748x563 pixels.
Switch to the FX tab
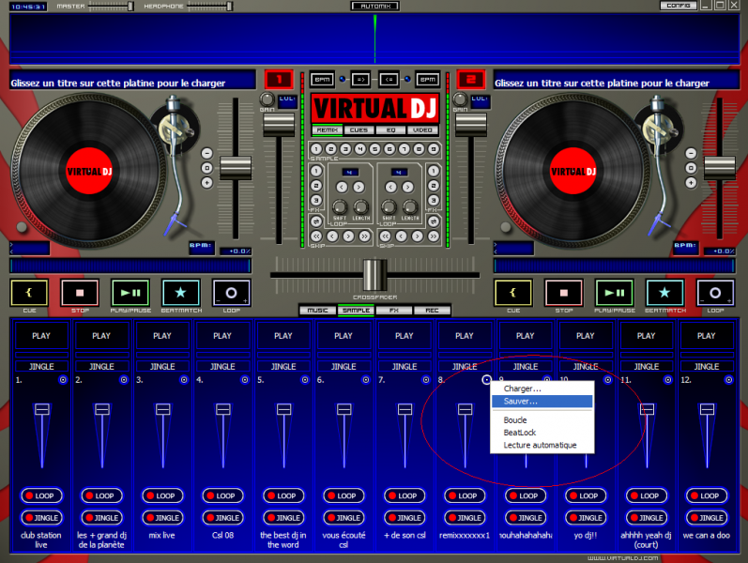393,310
